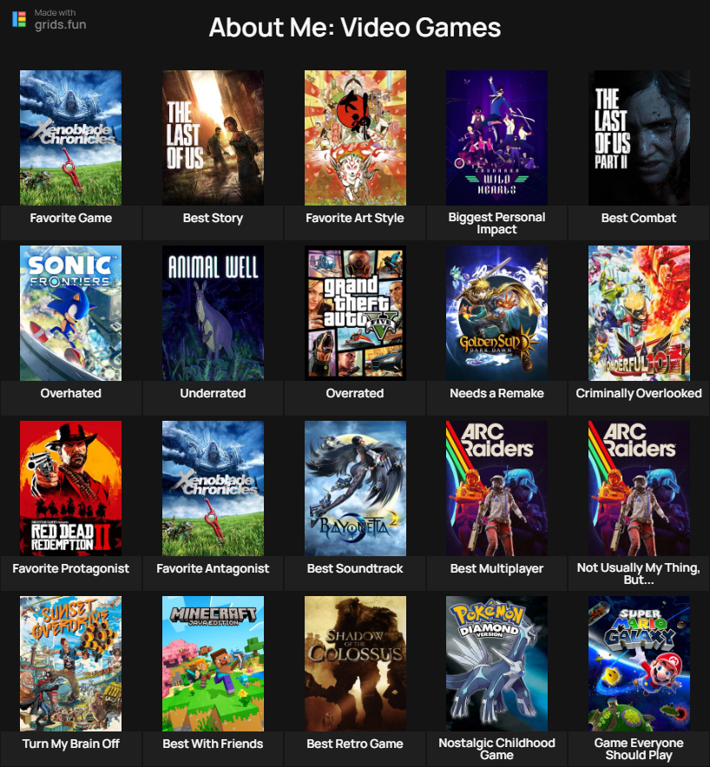Image resolution: width=710 pixels, height=767 pixels.
Task: Click the 'Overrated' label
Action: tap(355, 393)
